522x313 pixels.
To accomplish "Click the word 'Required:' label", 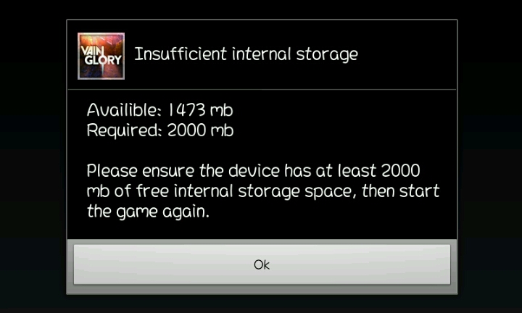I will pos(124,130).
